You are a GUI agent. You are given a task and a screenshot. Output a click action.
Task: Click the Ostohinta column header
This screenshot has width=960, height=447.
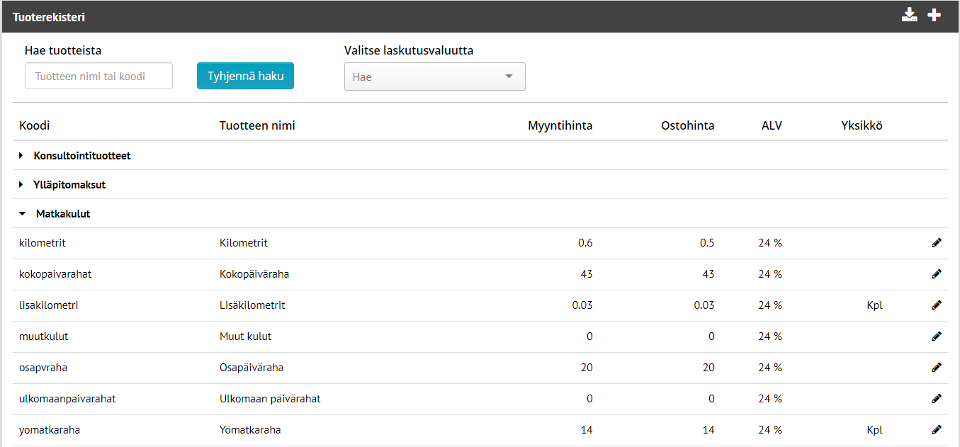pos(687,126)
